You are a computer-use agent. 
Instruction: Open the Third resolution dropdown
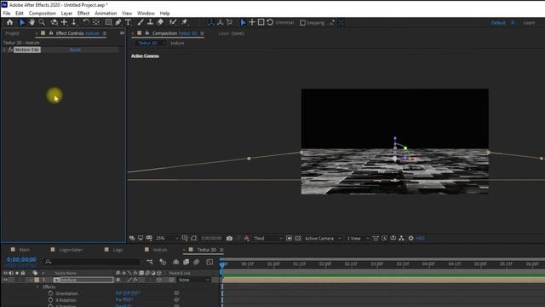[267, 239]
